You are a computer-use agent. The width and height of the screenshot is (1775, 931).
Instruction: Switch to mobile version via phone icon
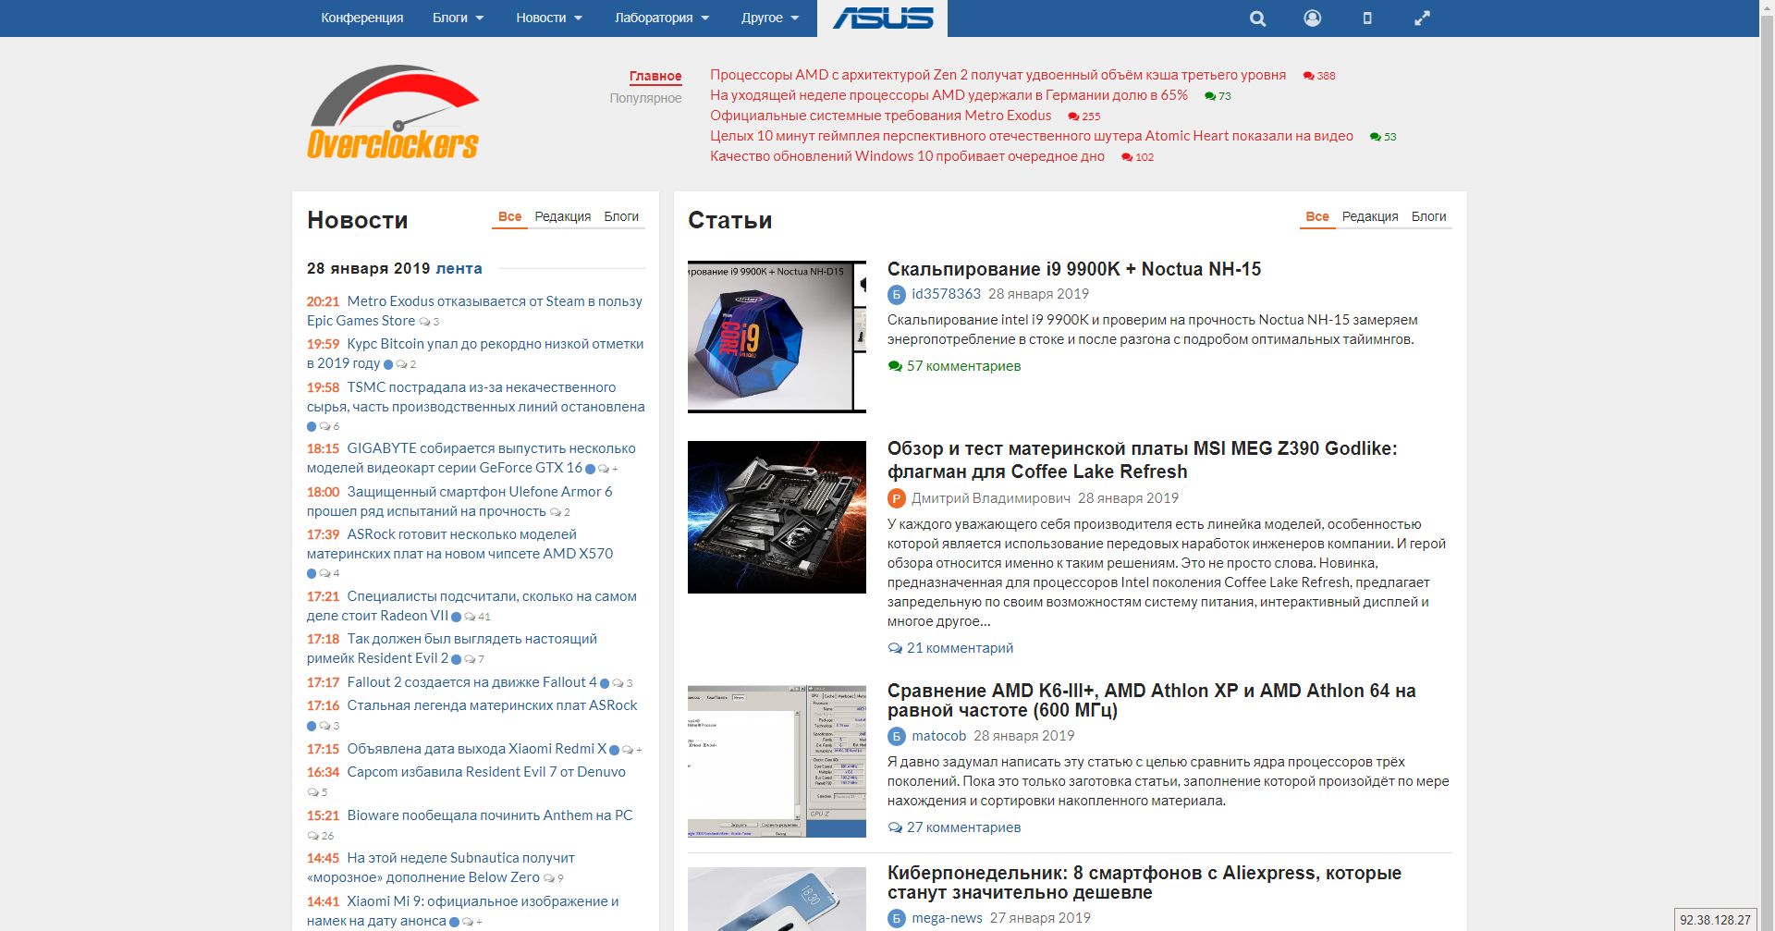coord(1367,18)
